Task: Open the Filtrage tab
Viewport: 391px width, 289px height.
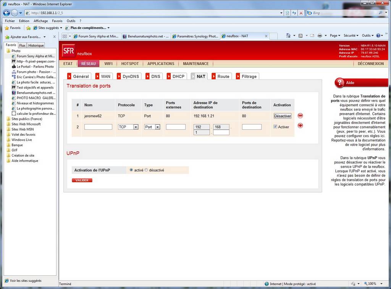Action: (247, 76)
